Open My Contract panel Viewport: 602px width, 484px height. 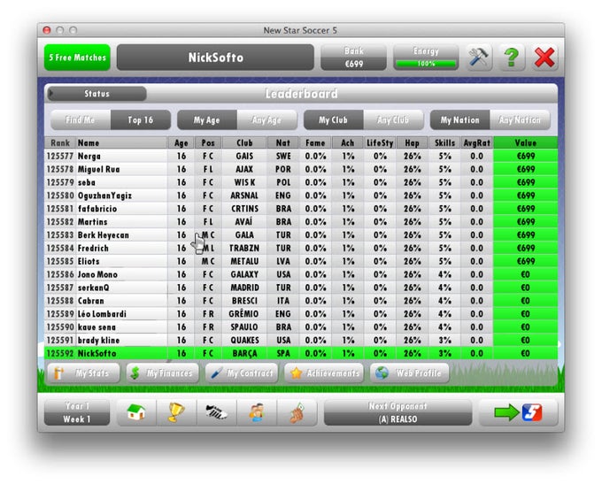point(242,373)
